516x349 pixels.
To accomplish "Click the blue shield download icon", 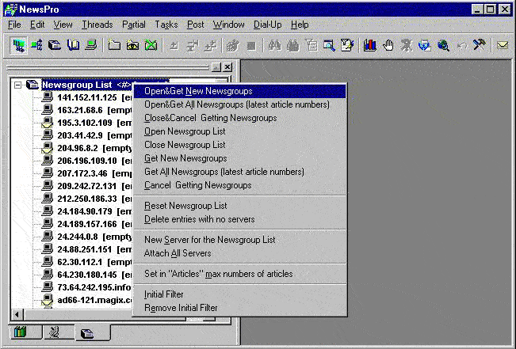I will pos(425,45).
